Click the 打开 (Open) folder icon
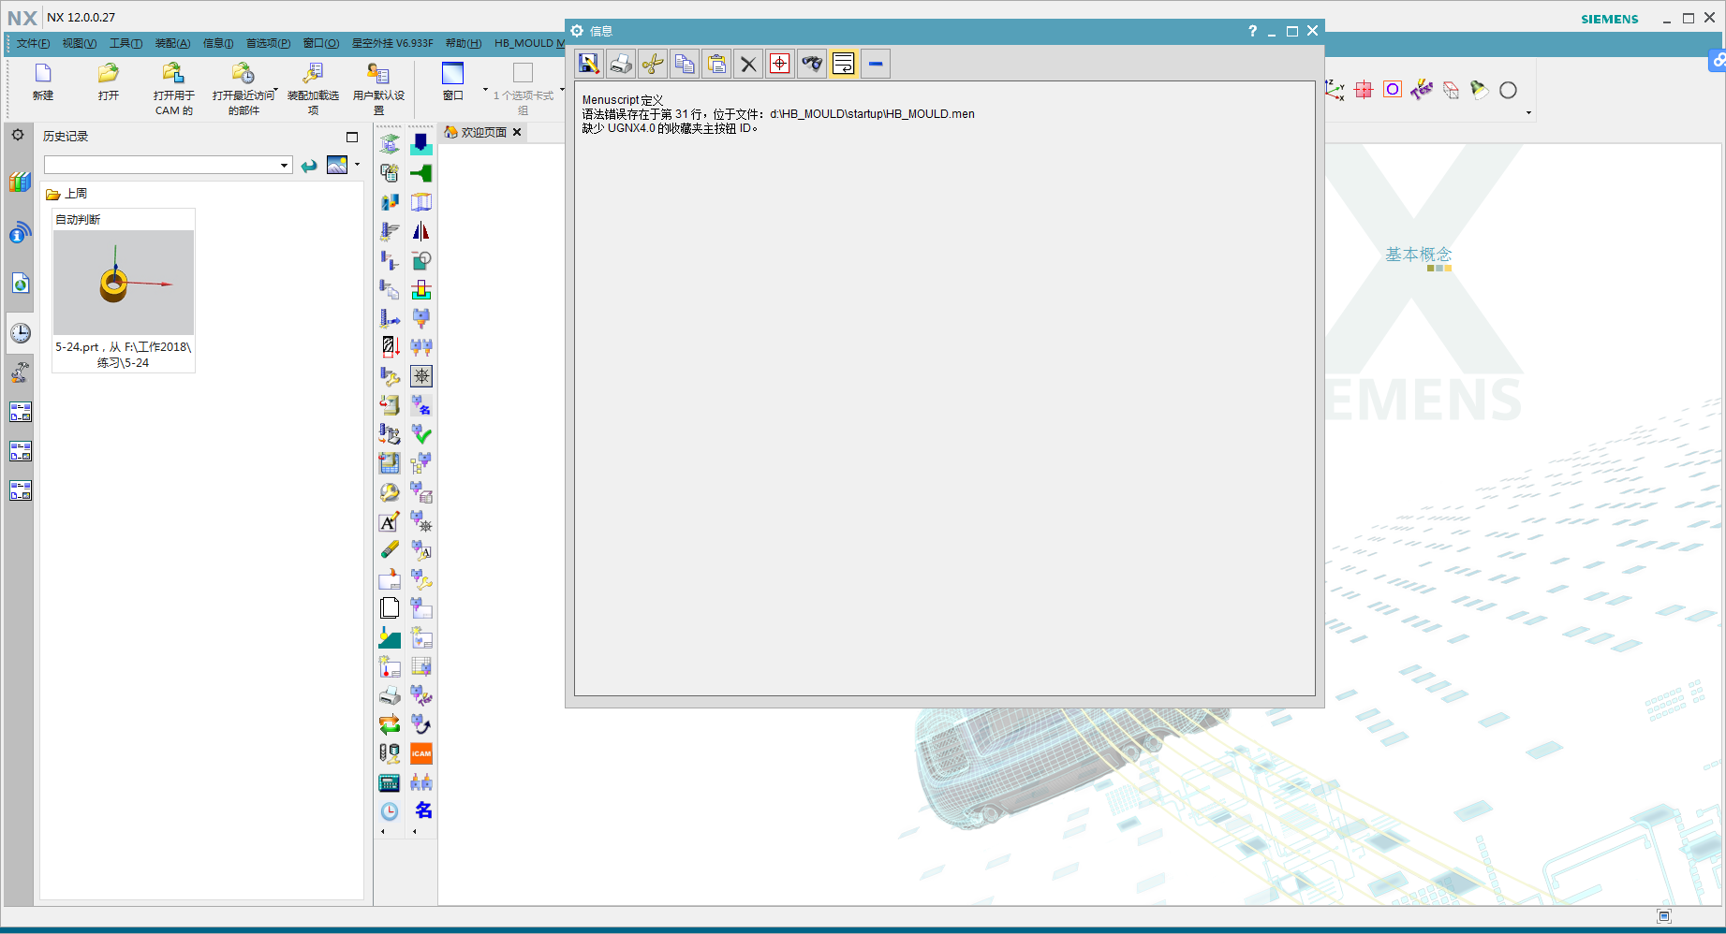The height and width of the screenshot is (934, 1726). pyautogui.click(x=109, y=73)
